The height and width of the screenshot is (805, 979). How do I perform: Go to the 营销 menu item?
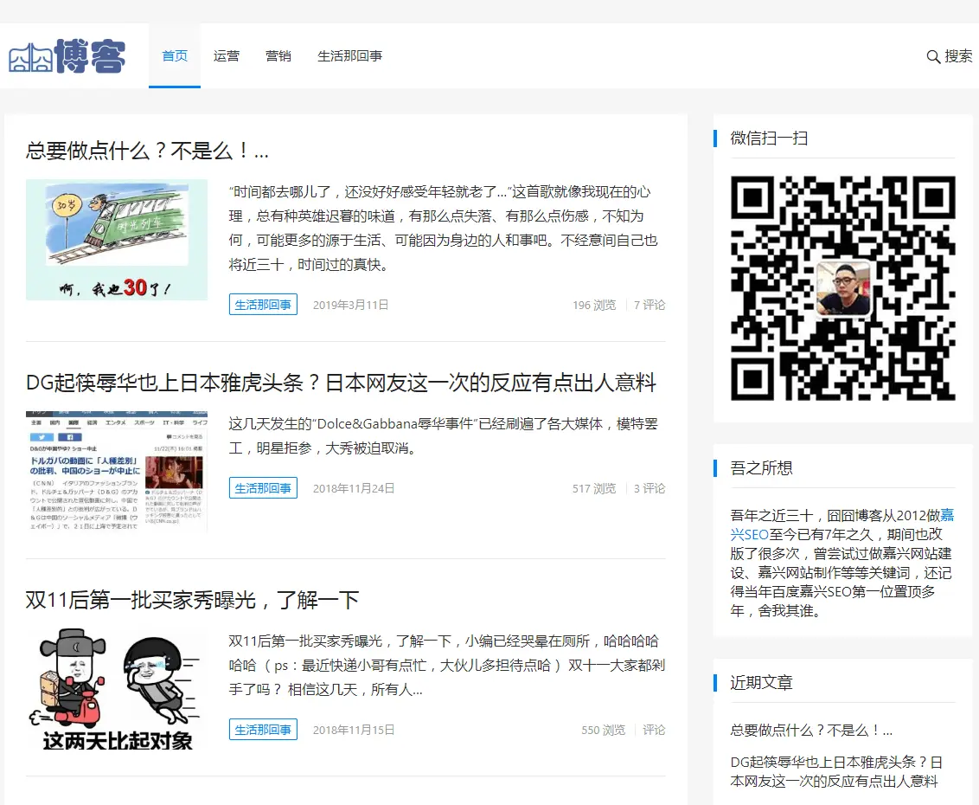point(278,56)
